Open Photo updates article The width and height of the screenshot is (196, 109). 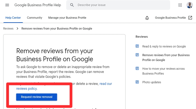tap(152, 82)
